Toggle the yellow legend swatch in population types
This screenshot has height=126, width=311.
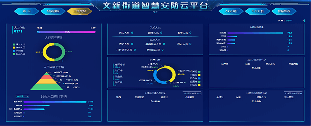pyautogui.click(x=14, y=48)
